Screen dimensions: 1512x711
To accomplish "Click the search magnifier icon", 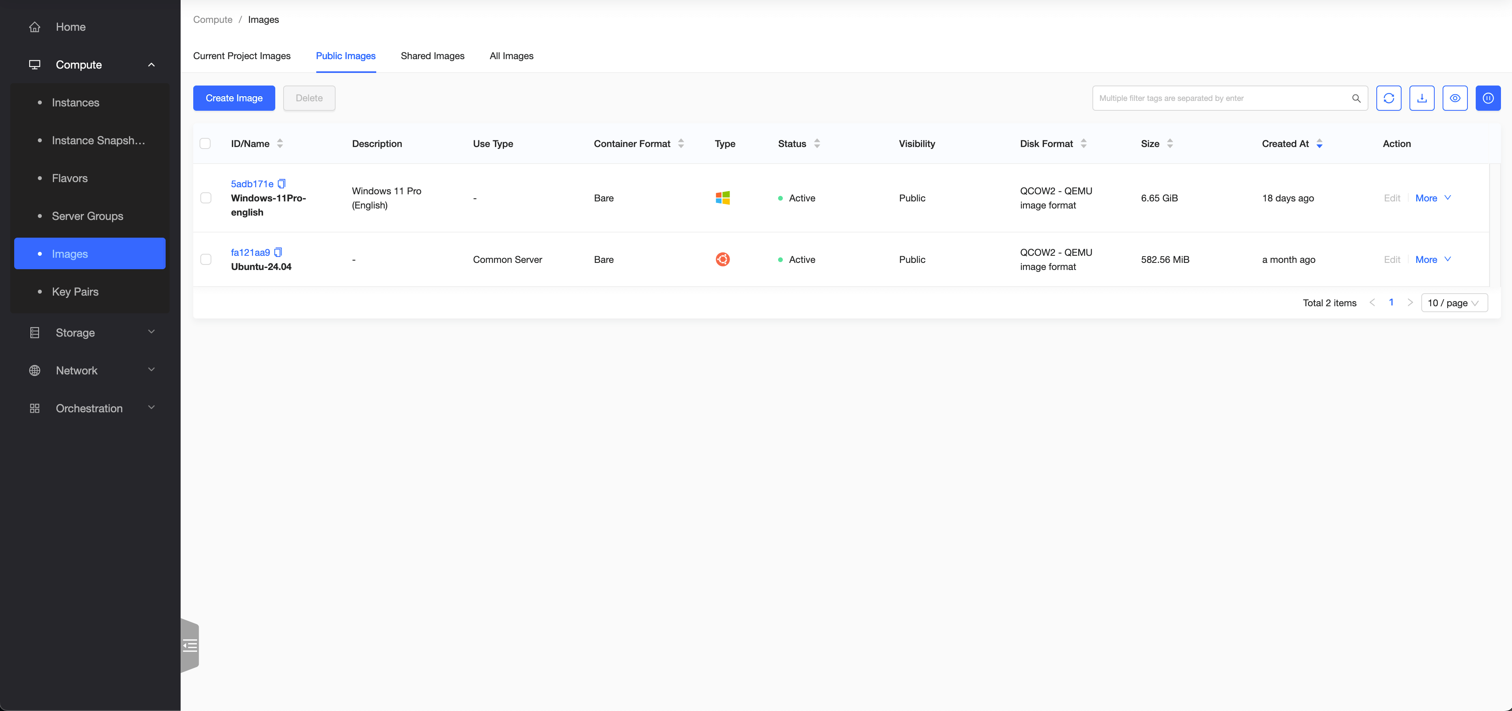I will (x=1356, y=98).
